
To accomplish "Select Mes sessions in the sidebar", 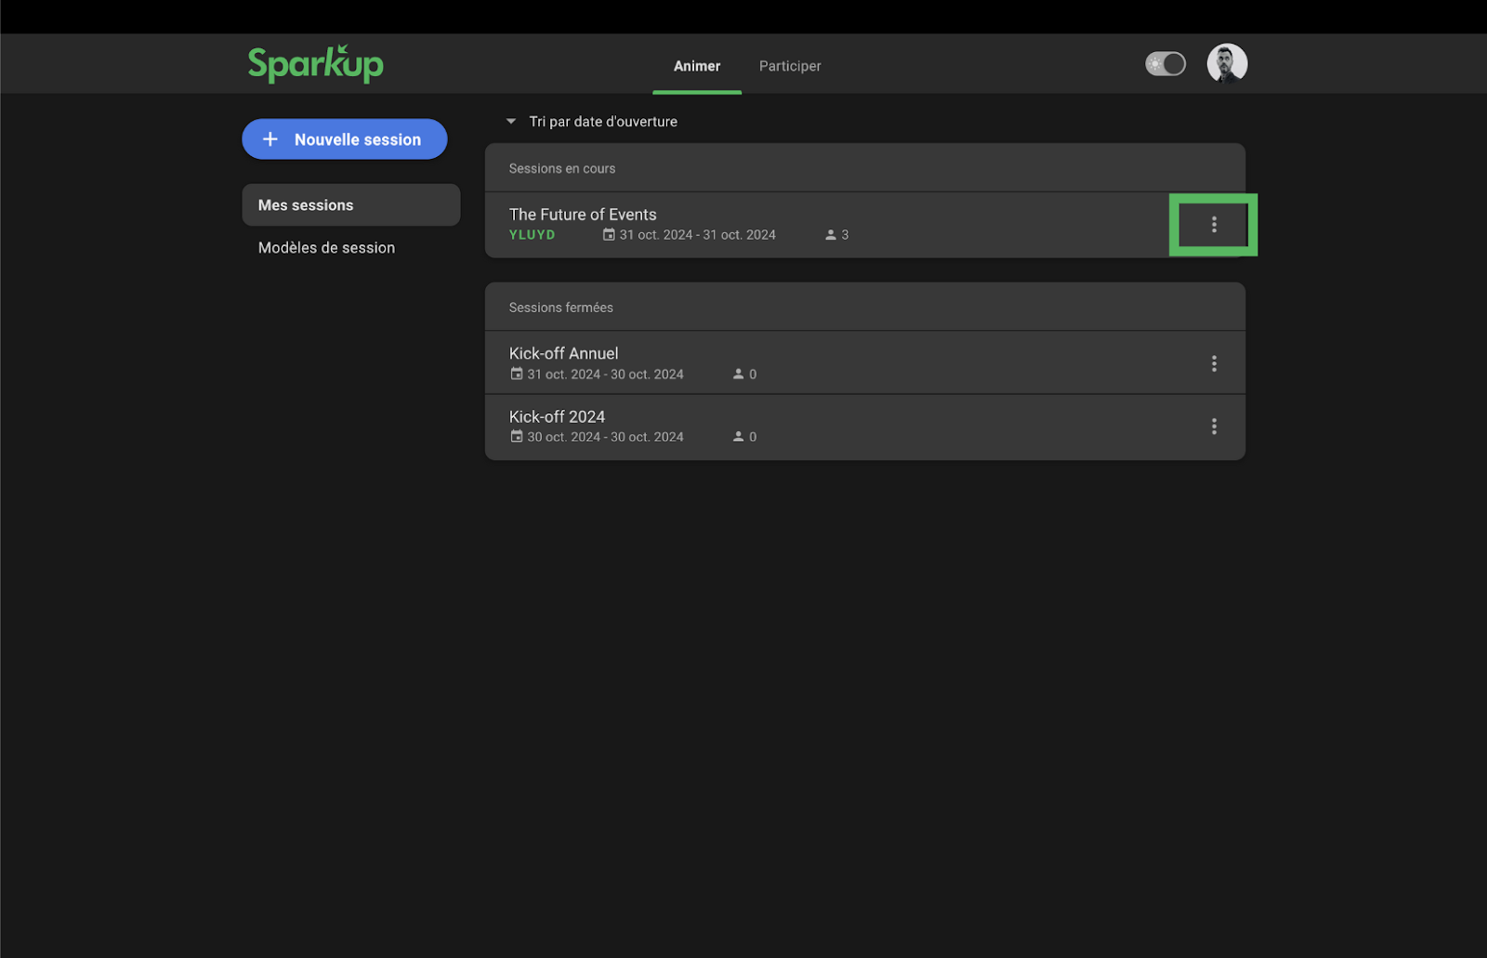I will point(350,204).
